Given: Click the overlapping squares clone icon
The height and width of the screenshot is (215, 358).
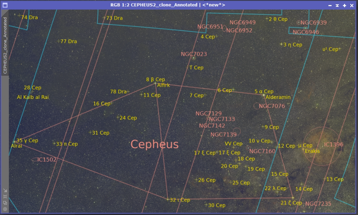Looking at the screenshot, I should [x=5, y=203].
